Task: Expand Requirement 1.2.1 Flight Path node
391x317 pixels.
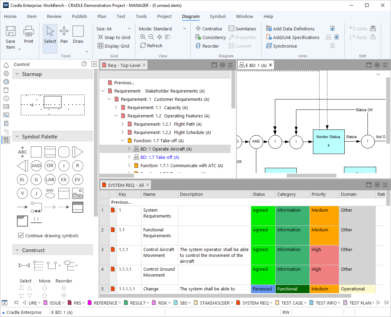Action: click(x=122, y=124)
